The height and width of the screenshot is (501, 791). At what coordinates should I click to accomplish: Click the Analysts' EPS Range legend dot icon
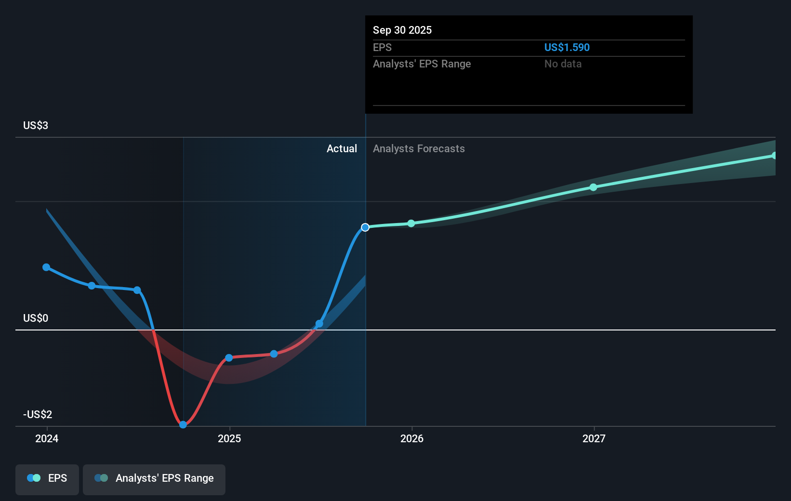coord(101,478)
